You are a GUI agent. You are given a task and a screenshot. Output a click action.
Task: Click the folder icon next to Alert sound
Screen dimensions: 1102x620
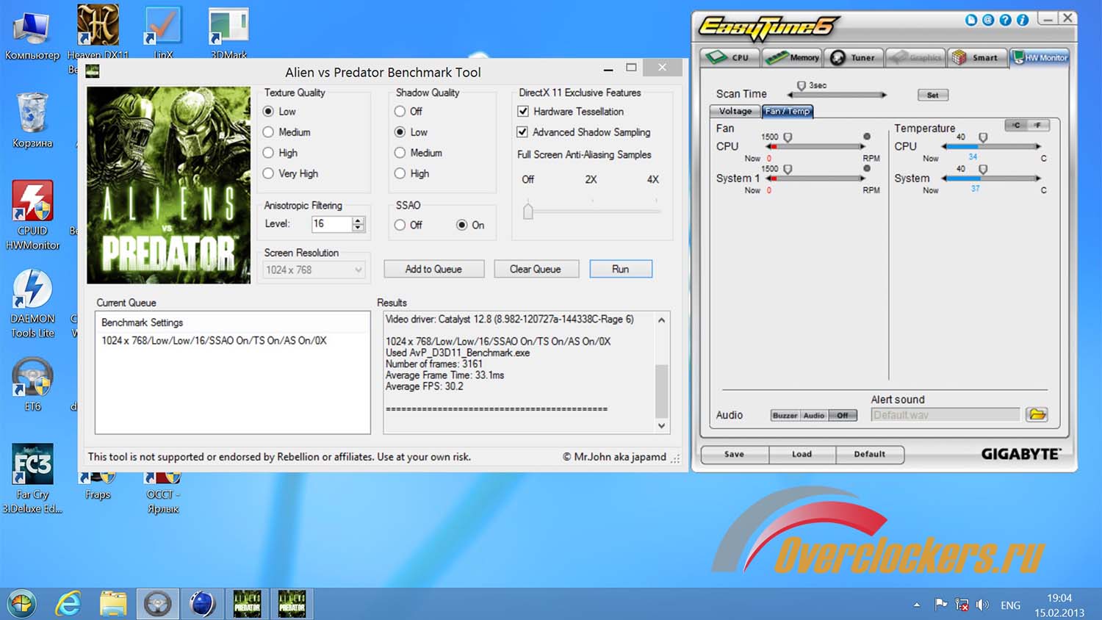point(1037,415)
